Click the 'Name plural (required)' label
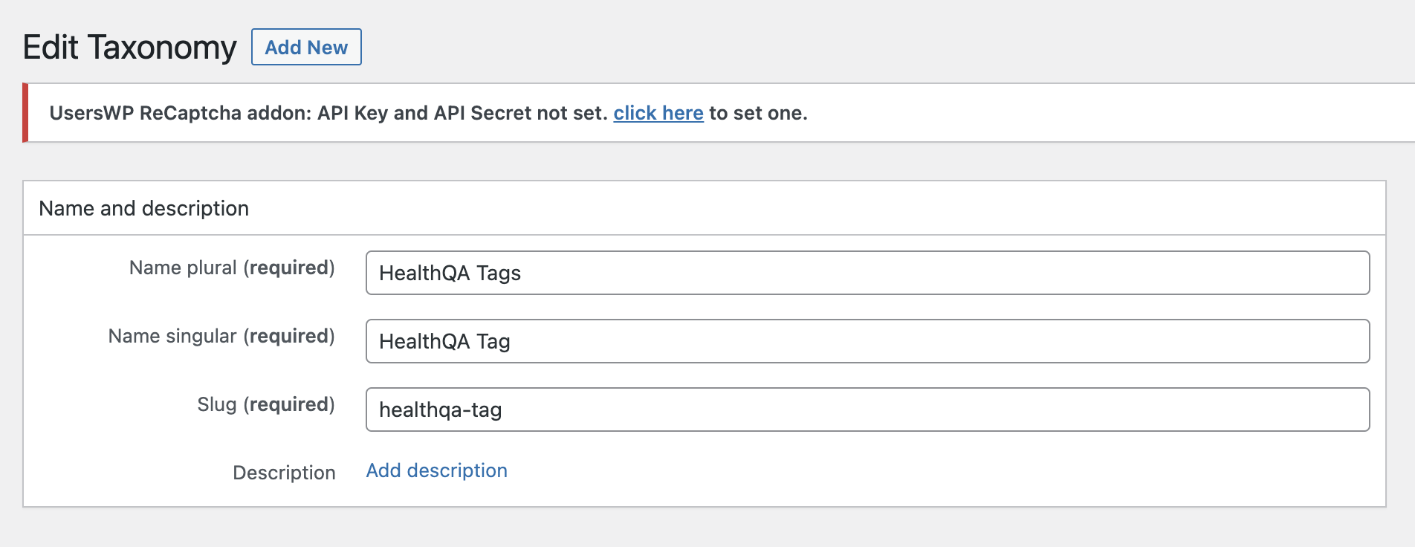Viewport: 1415px width, 547px height. point(232,268)
